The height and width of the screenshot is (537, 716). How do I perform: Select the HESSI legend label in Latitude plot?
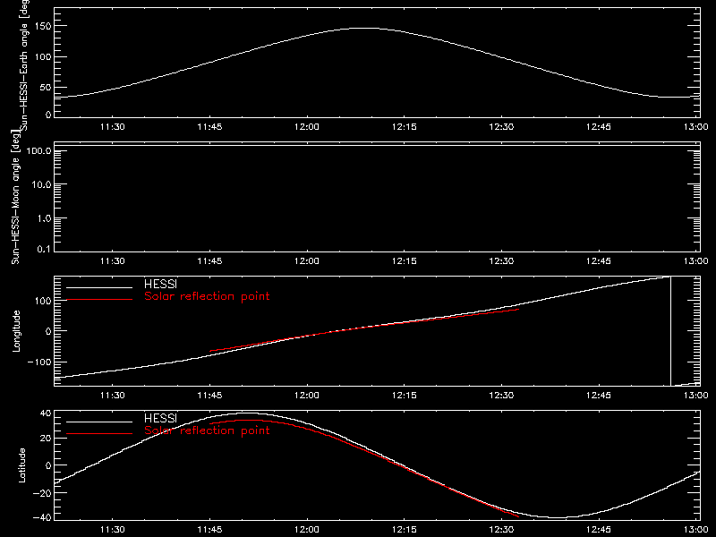pyautogui.click(x=160, y=418)
